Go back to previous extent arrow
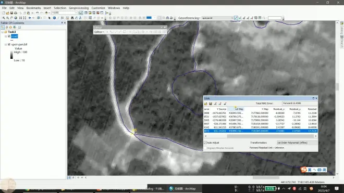Image resolution: width=344 pixels, height=193 pixels. point(30,18)
